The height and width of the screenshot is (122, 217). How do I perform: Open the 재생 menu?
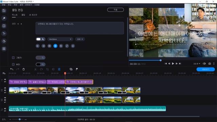pyautogui.click(x=15, y=5)
